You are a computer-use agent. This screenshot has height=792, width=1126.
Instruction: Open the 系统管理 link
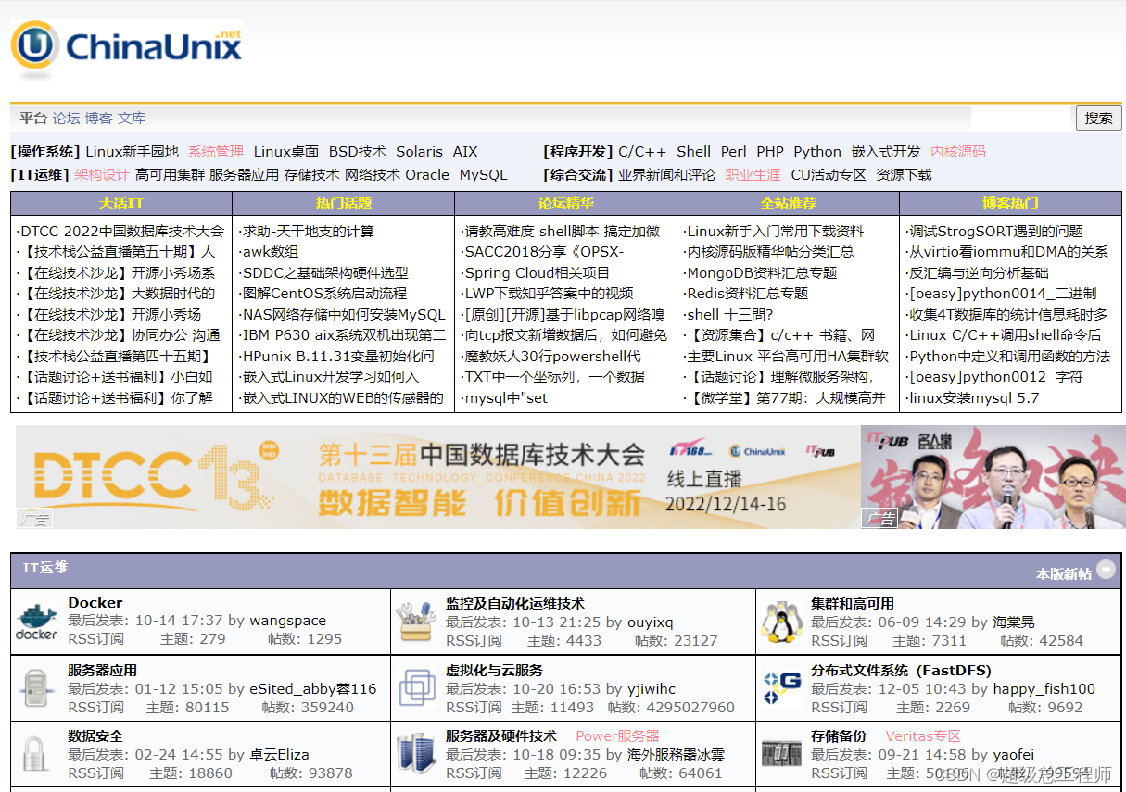216,152
